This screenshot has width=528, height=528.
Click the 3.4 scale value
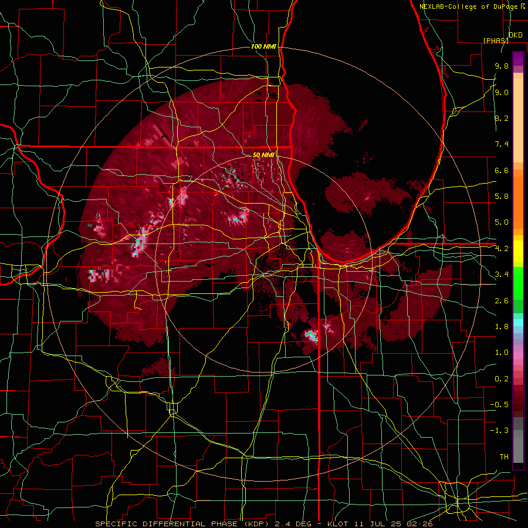click(502, 275)
